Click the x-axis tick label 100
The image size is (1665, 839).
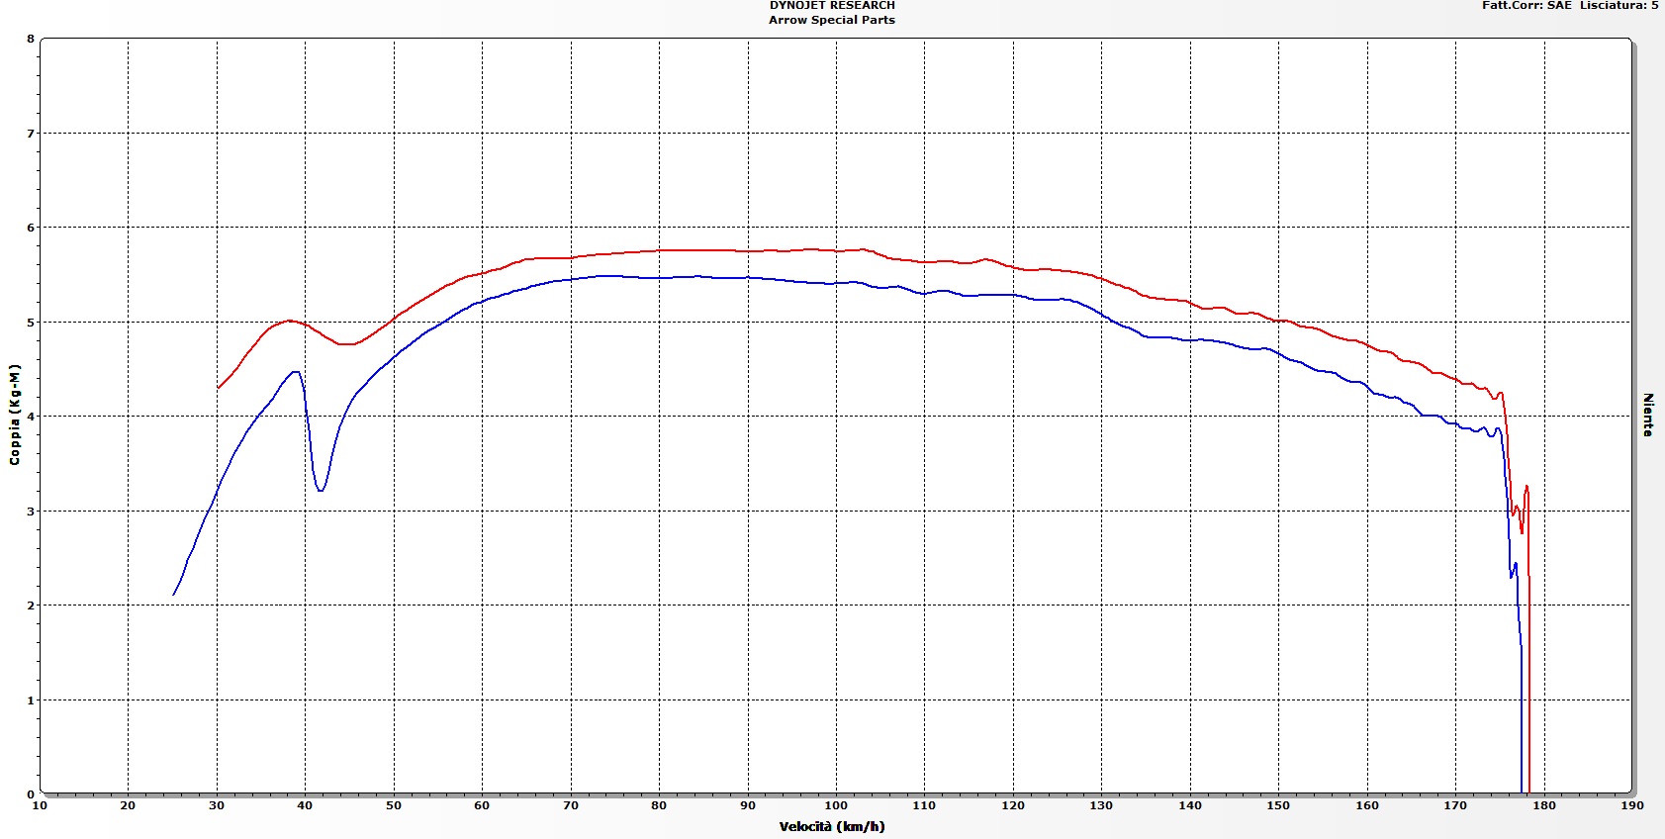836,806
